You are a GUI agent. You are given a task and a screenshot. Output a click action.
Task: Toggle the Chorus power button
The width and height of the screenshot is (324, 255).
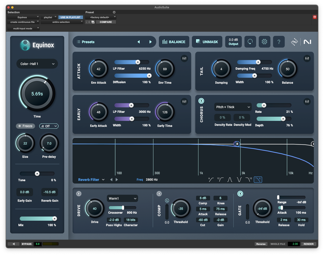click(x=201, y=101)
